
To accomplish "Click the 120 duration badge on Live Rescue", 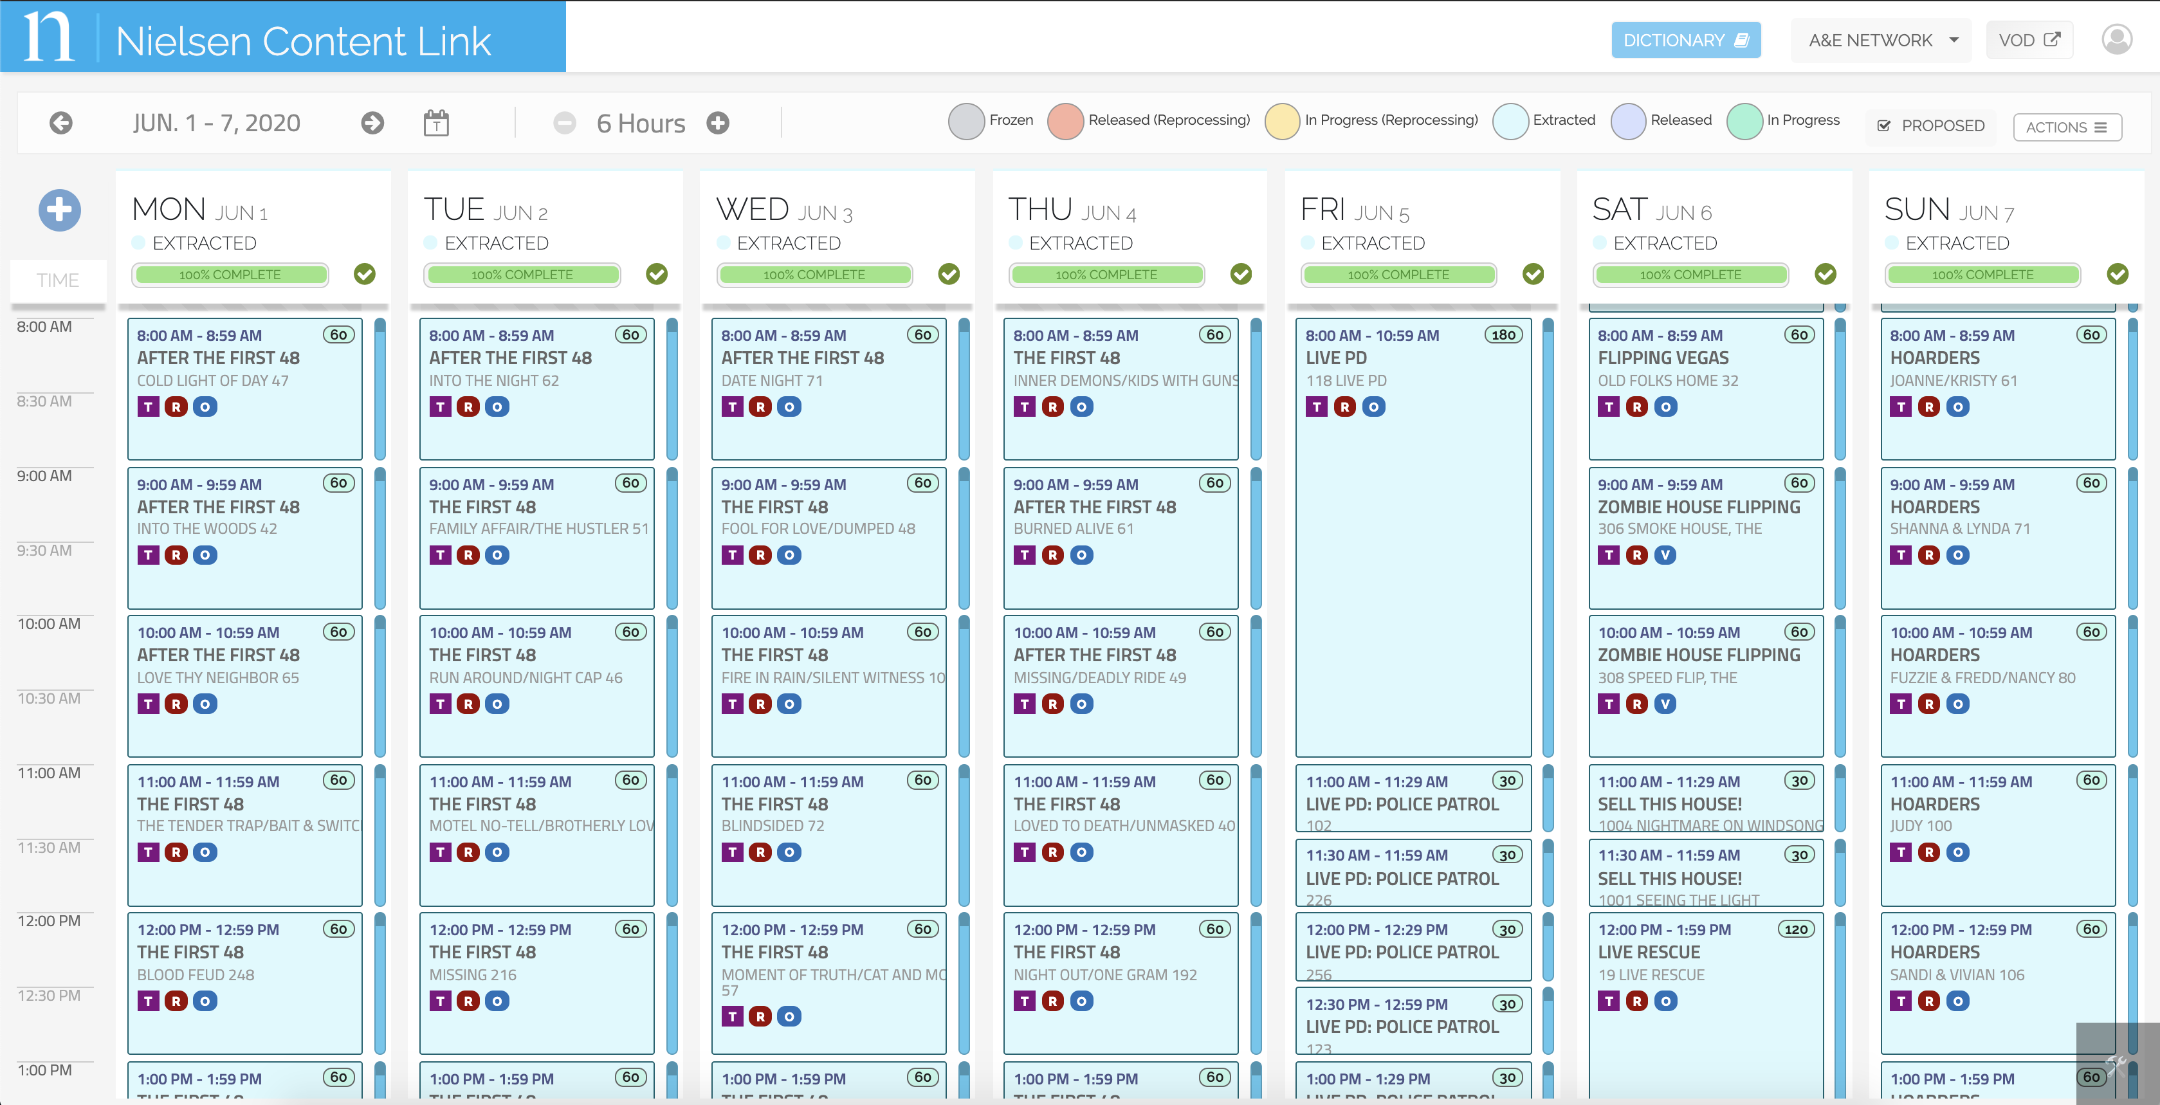I will [x=1796, y=928].
